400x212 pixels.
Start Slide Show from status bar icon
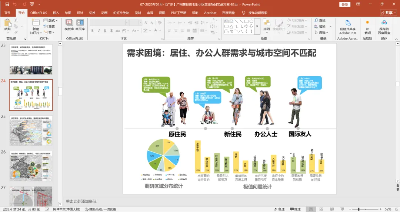(342, 209)
